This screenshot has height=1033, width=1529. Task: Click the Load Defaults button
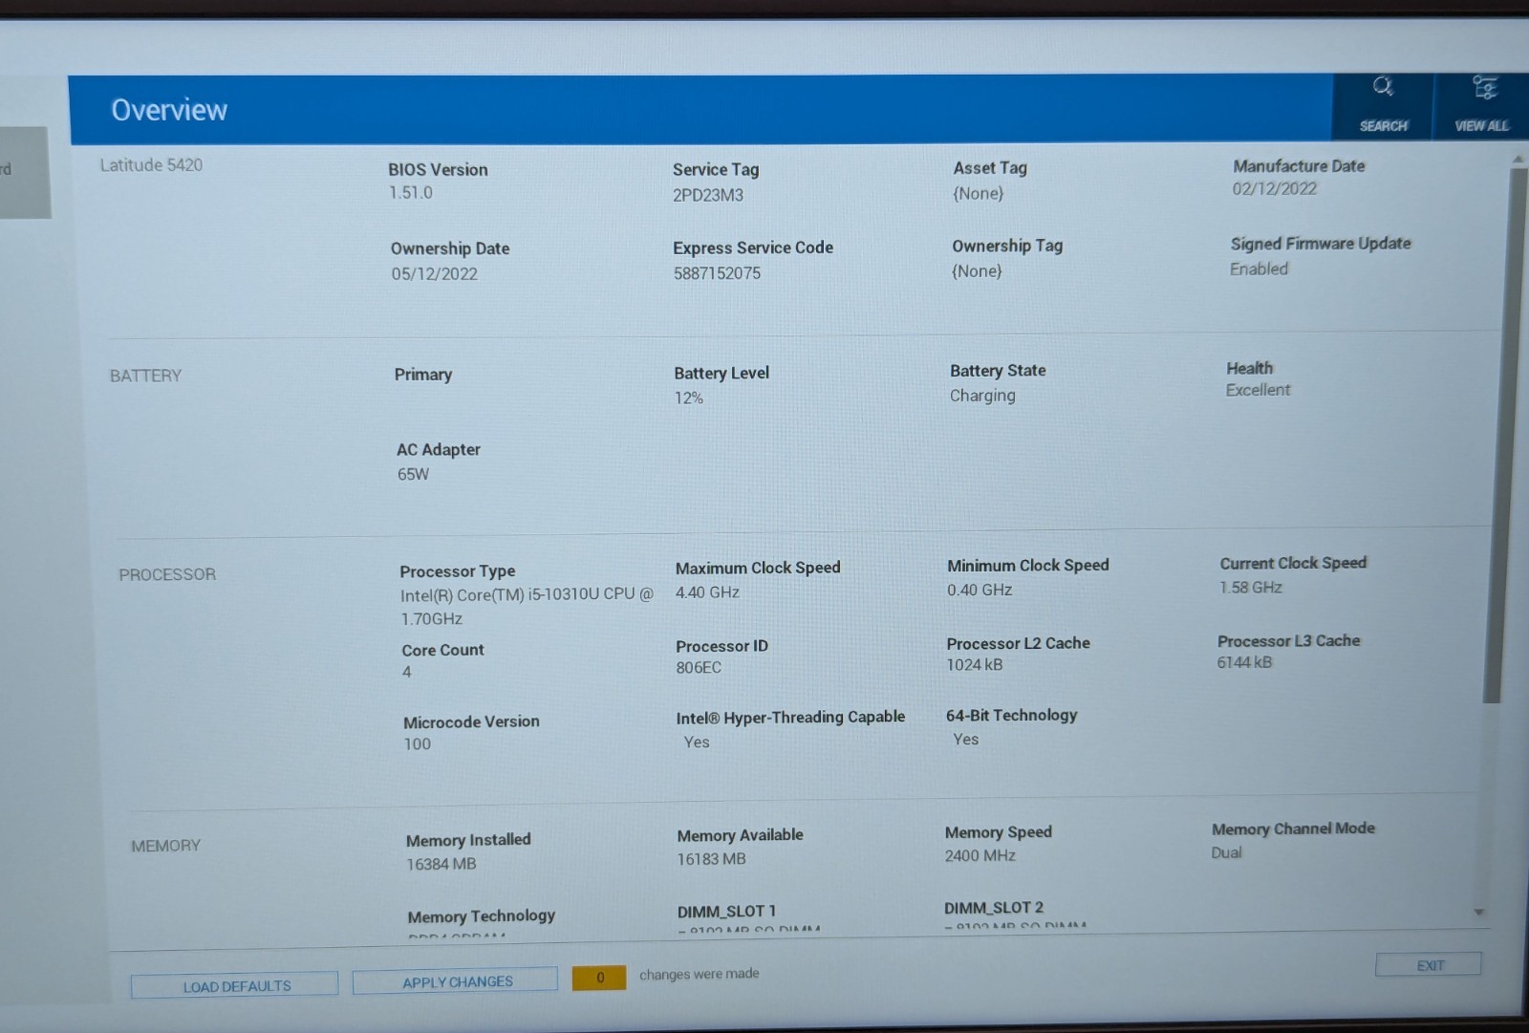click(235, 985)
